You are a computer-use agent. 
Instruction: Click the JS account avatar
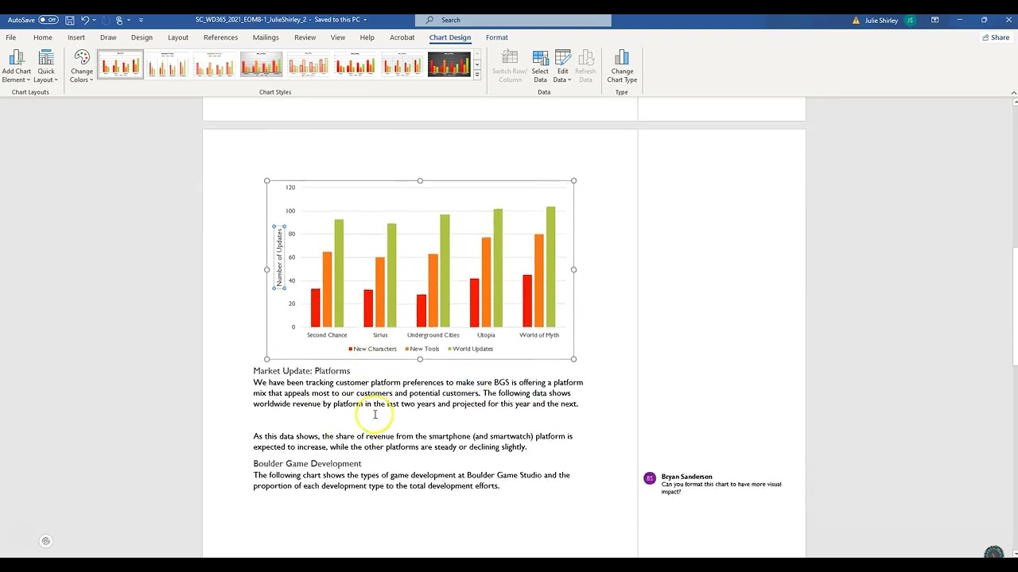coord(911,20)
